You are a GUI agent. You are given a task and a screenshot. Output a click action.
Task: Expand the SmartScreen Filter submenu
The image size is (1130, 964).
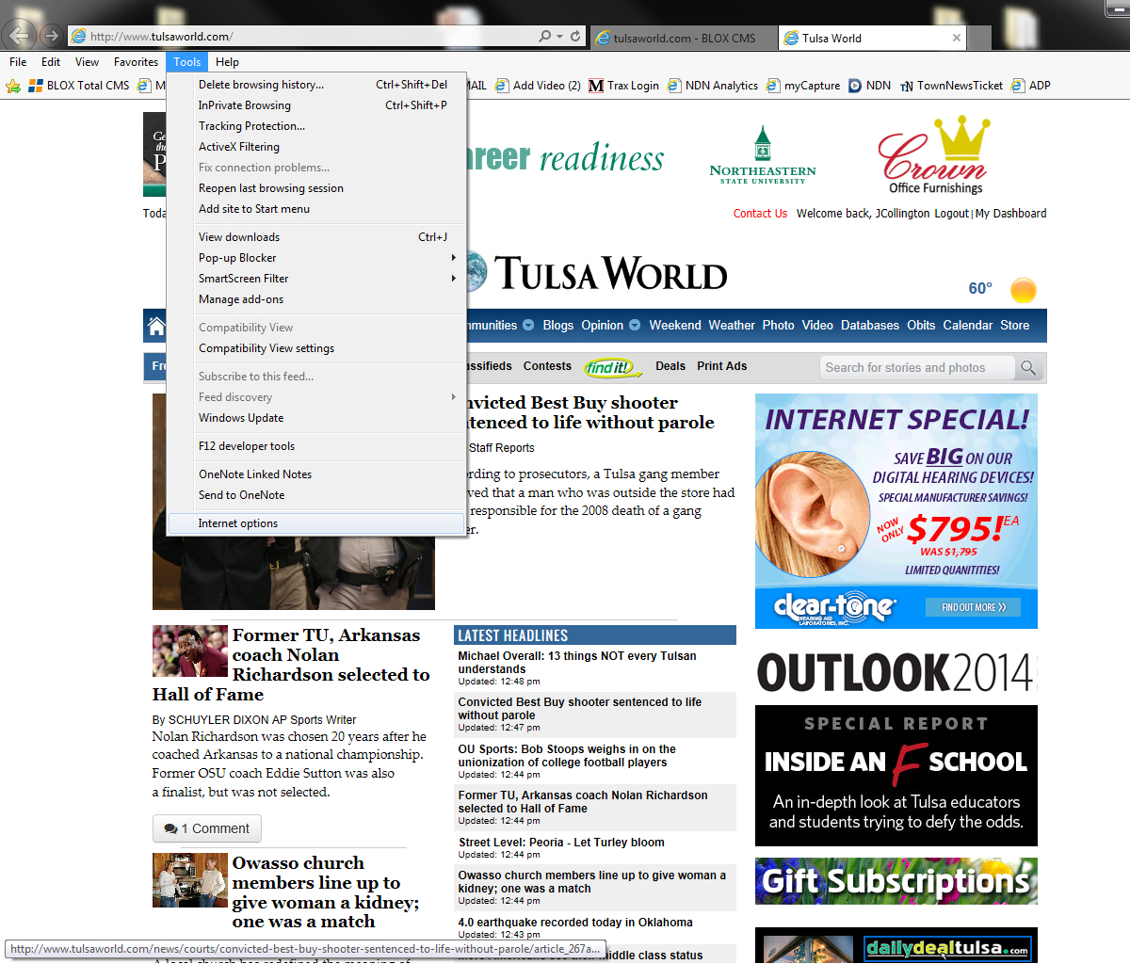pos(316,279)
